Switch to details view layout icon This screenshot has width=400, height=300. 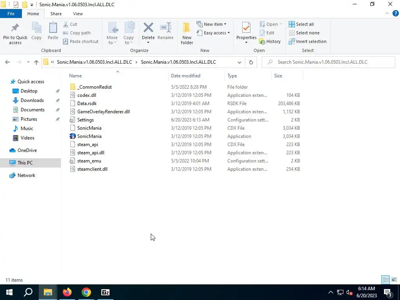click(x=386, y=280)
